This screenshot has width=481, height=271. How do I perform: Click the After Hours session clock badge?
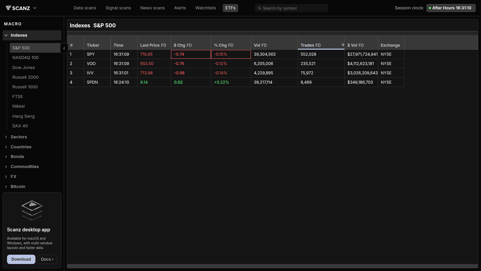[451, 8]
